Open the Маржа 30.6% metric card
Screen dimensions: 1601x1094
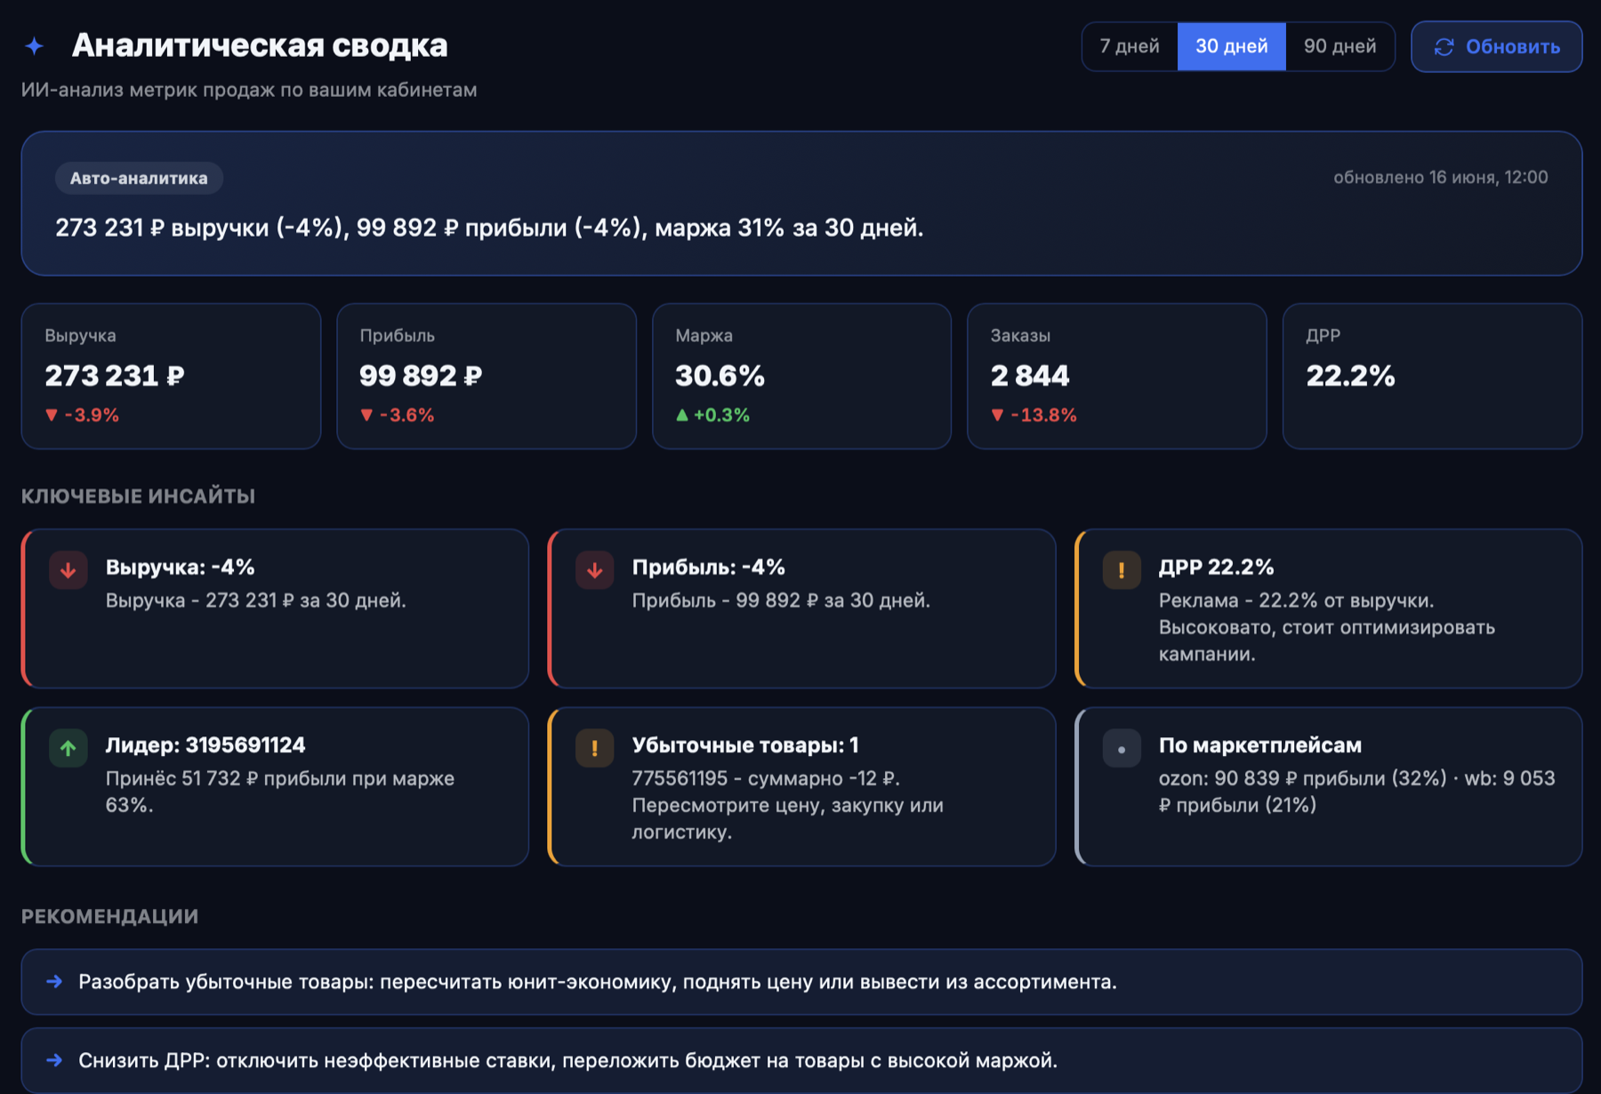coord(802,376)
